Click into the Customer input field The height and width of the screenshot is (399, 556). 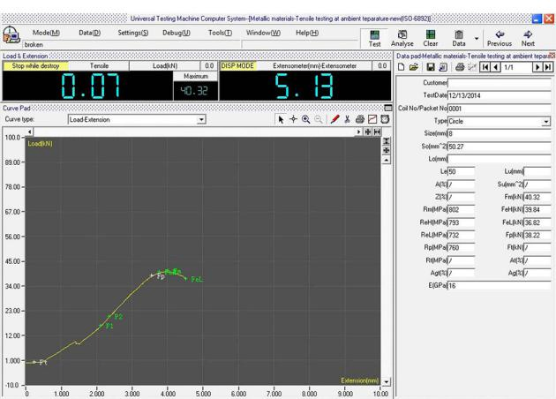[500, 82]
